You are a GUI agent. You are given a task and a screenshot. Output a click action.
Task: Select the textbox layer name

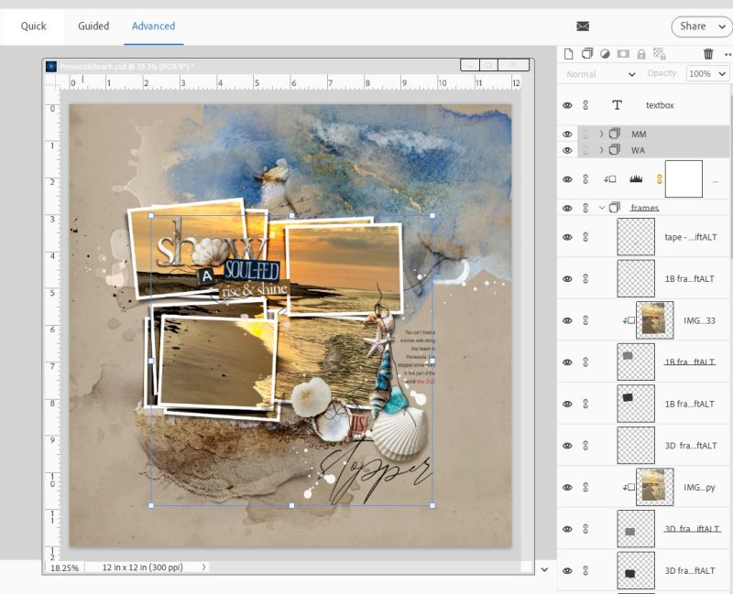pyautogui.click(x=660, y=105)
